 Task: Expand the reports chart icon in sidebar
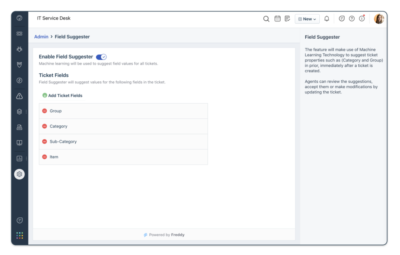(19, 158)
